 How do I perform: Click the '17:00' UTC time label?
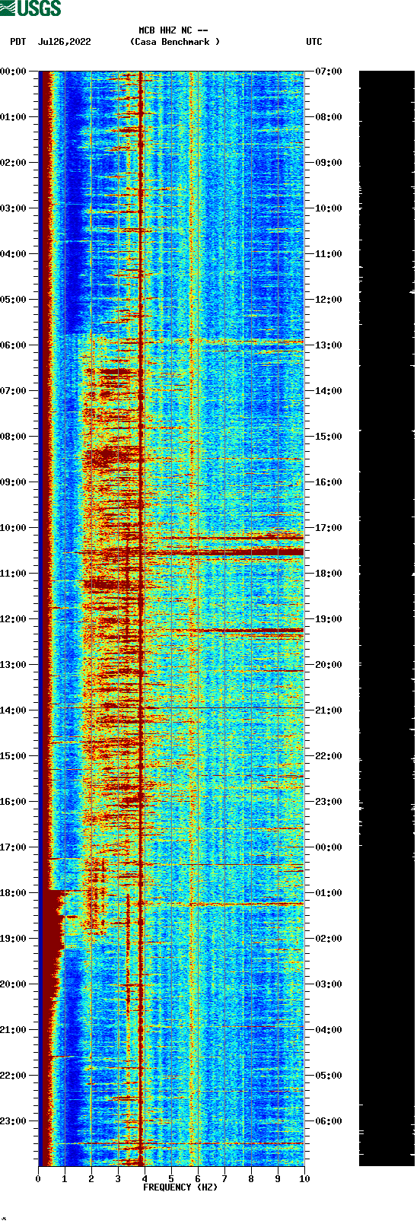pos(329,528)
